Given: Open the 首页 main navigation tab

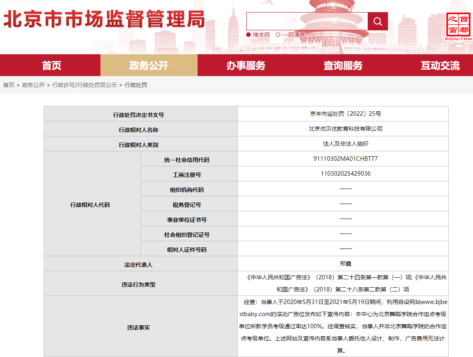Looking at the screenshot, I should (52, 66).
